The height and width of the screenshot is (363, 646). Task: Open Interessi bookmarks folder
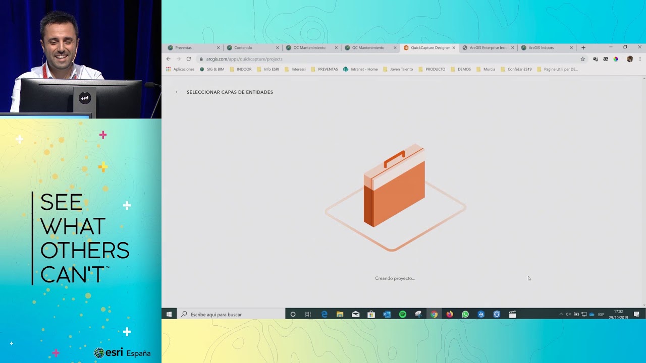(x=295, y=69)
